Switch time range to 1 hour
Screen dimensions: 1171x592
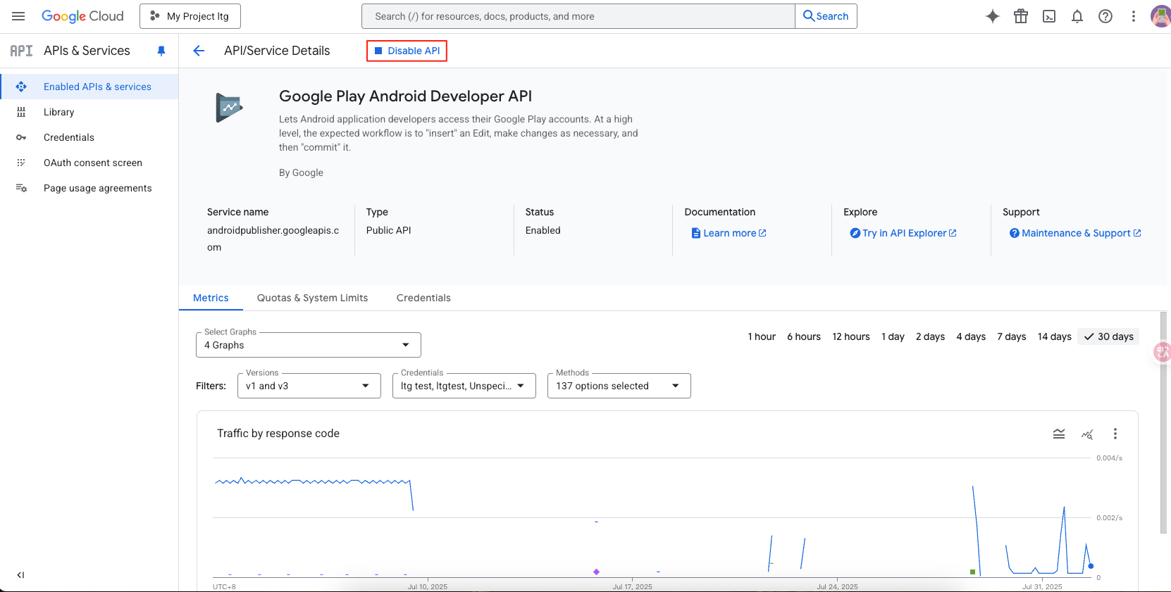(761, 336)
